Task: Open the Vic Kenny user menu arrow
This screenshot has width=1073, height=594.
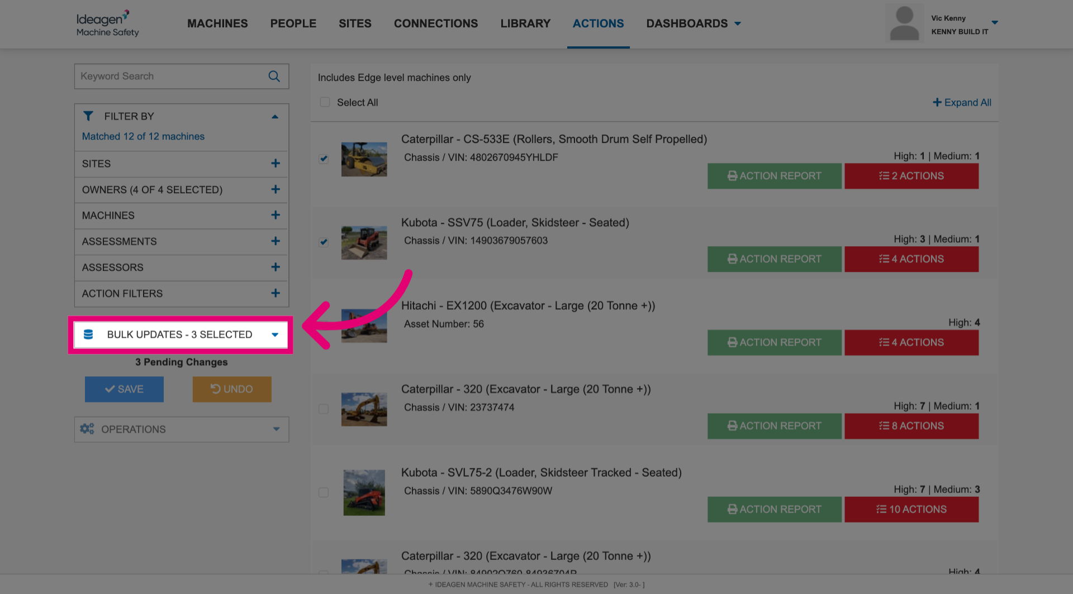Action: pos(995,23)
